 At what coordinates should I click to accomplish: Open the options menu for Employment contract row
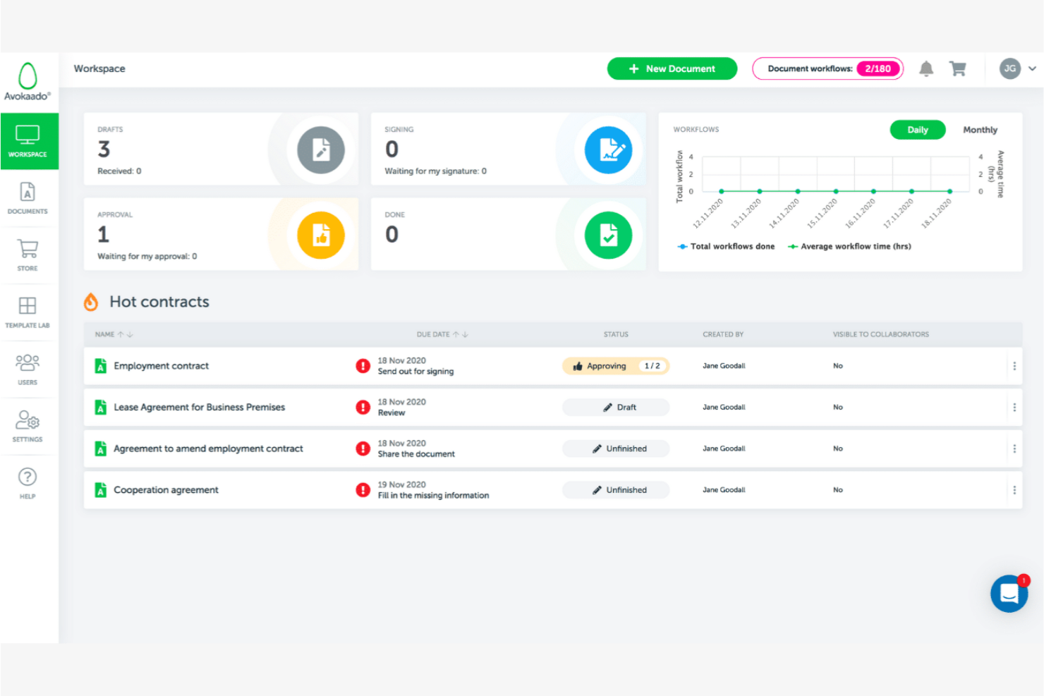[x=1014, y=366]
